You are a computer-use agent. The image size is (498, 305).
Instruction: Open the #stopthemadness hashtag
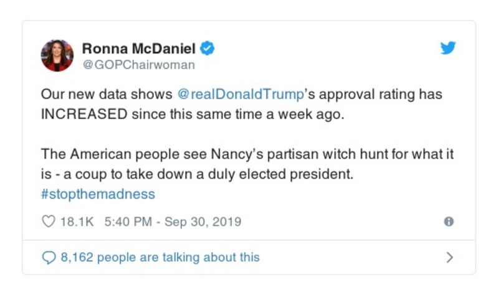98,194
